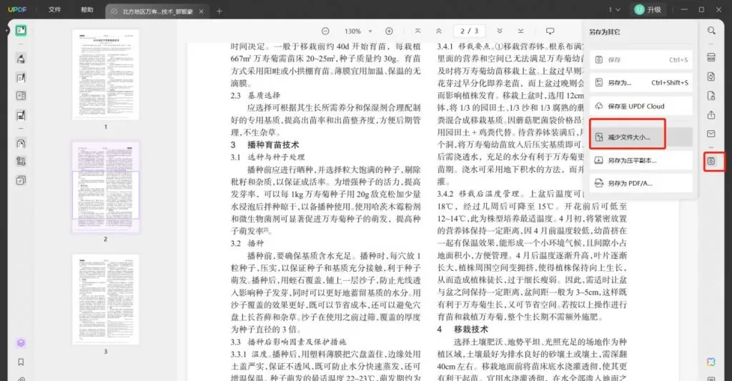
Task: Select page 2 thumbnail
Action: coord(106,187)
